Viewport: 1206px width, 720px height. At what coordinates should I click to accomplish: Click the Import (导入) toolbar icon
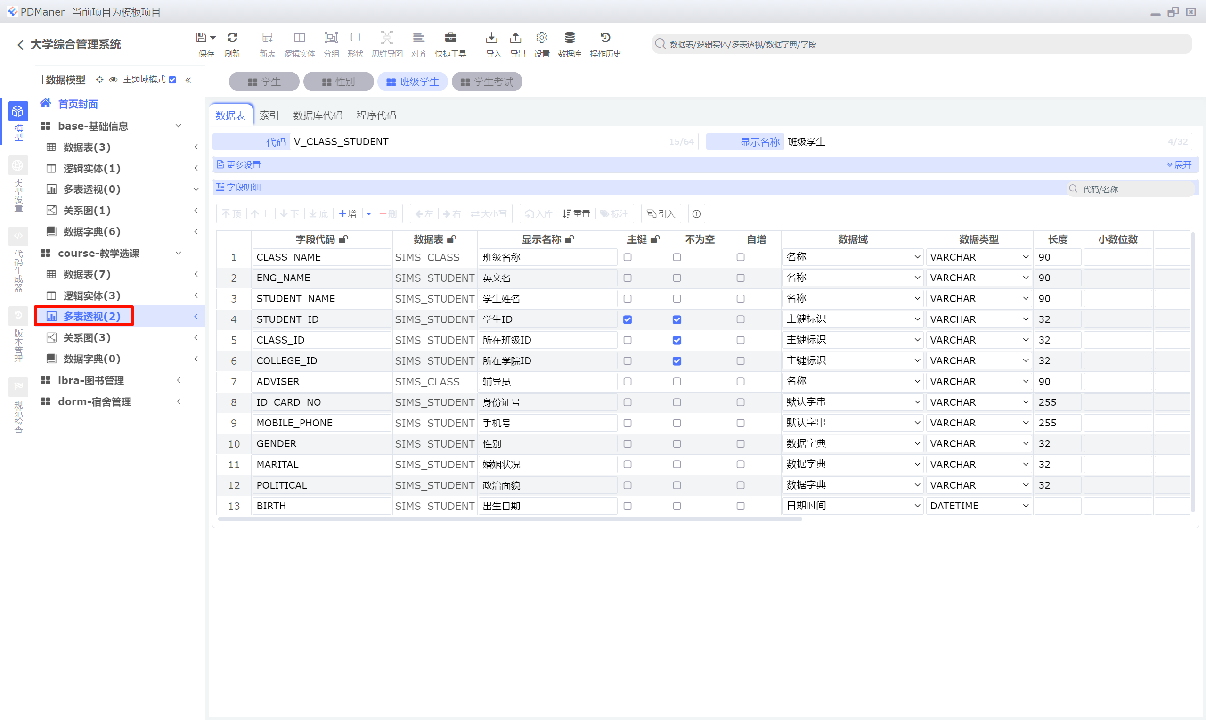492,38
